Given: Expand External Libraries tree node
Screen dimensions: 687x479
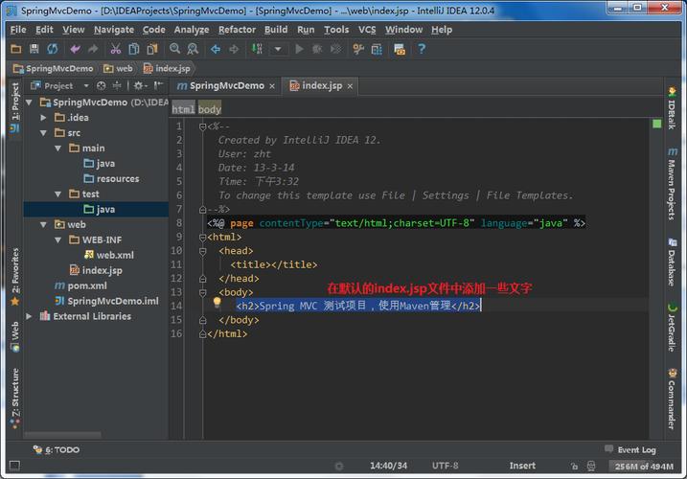Looking at the screenshot, I should pos(29,316).
